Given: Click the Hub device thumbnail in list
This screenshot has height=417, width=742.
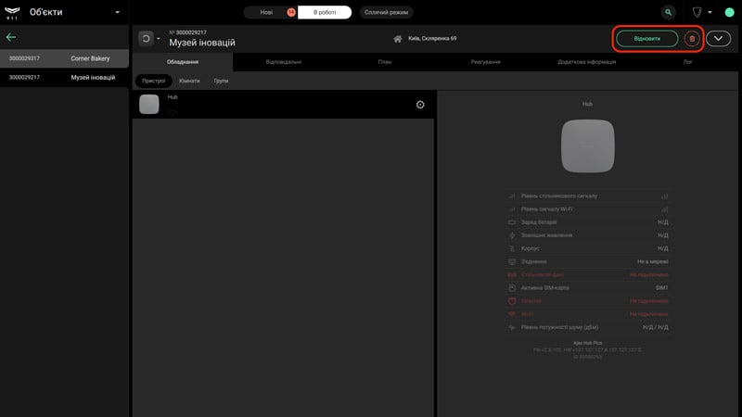Looking at the screenshot, I should pyautogui.click(x=149, y=104).
